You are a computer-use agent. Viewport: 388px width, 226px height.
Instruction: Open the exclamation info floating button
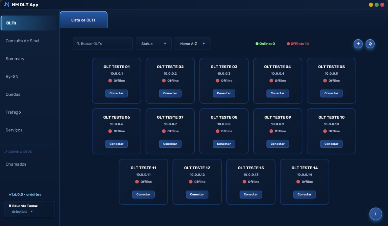point(376,214)
